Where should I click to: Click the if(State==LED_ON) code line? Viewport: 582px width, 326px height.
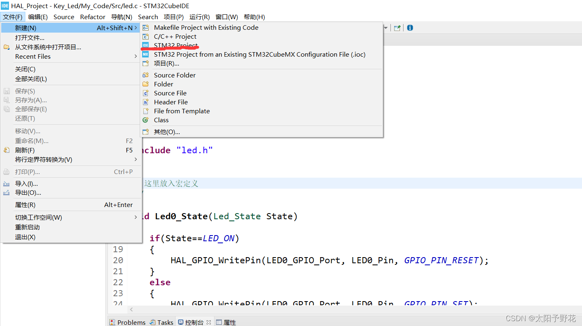[x=194, y=238]
